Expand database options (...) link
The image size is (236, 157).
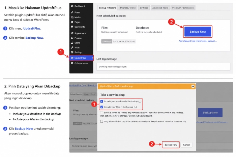click(140, 102)
